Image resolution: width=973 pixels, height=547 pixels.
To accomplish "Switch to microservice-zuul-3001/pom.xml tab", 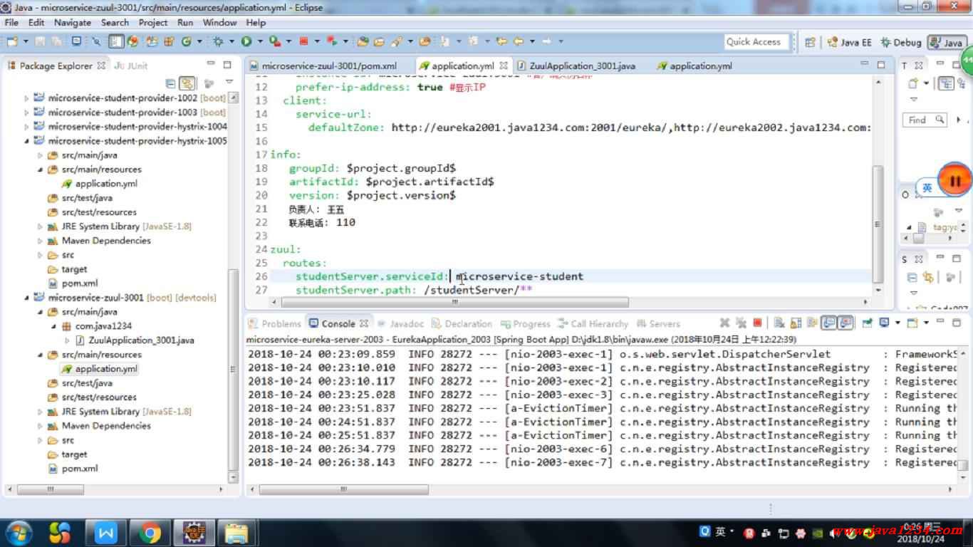I will point(323,66).
